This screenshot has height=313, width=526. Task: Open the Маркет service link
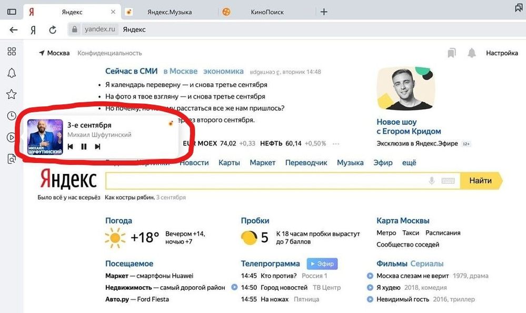click(262, 162)
